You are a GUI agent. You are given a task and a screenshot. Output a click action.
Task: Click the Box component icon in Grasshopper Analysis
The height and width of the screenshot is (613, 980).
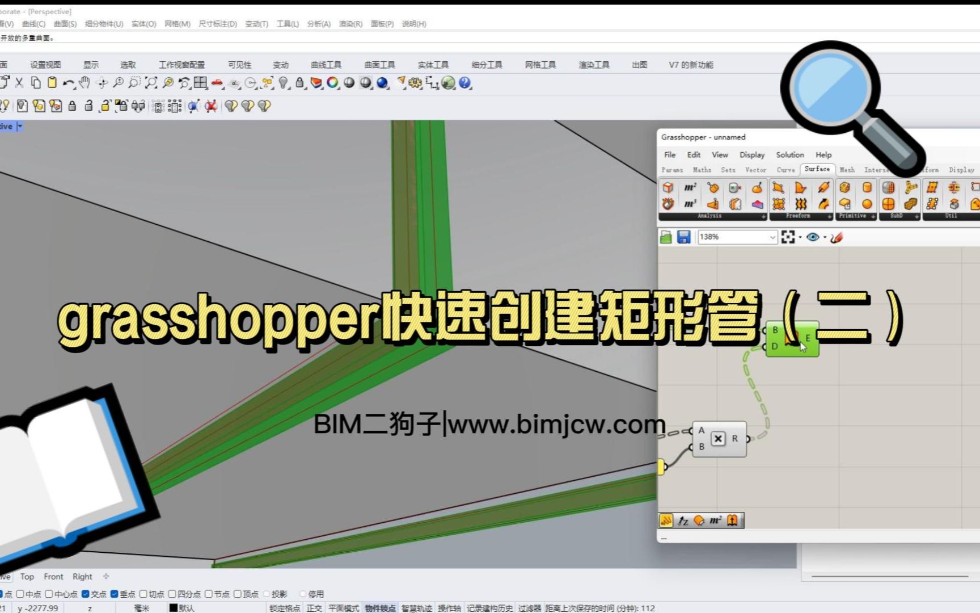point(668,187)
